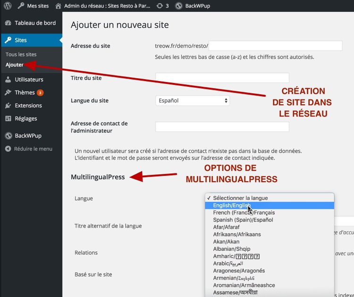354x297 pixels.
Task: Click the updates count 3
Action: (x=167, y=6)
